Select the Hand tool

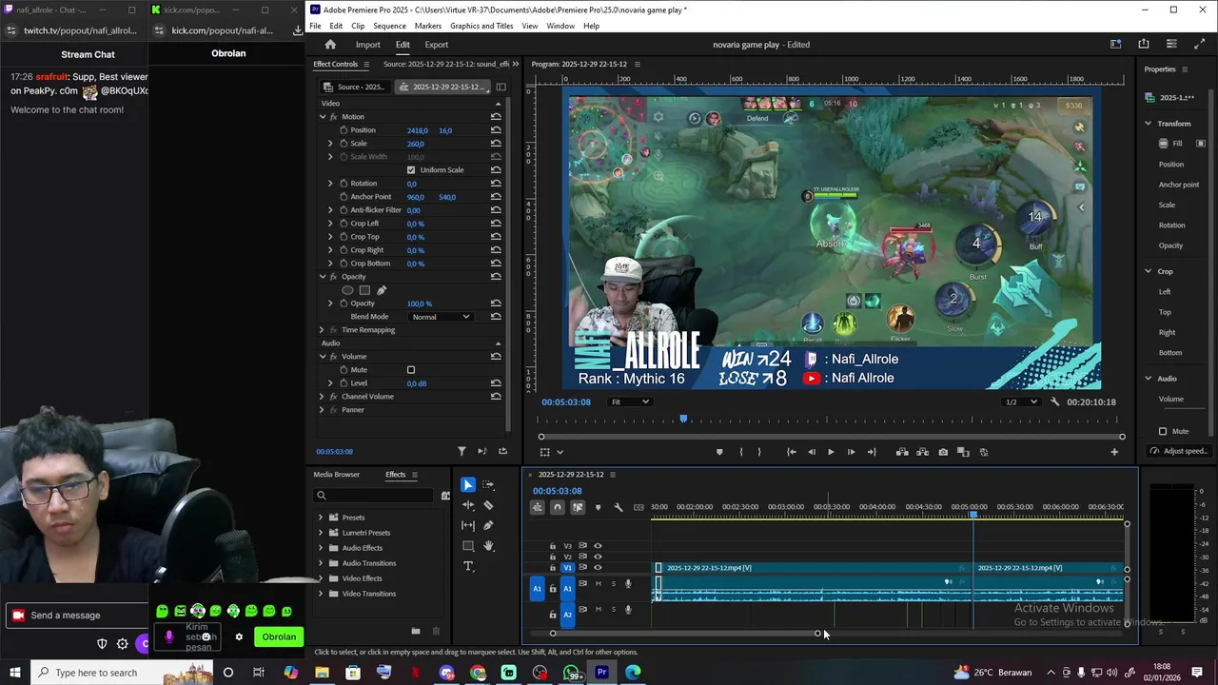coord(488,546)
